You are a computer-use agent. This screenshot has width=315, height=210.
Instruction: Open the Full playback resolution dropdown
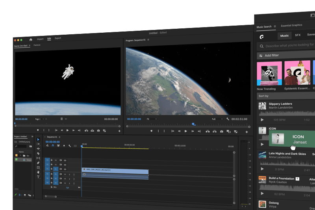217,119
